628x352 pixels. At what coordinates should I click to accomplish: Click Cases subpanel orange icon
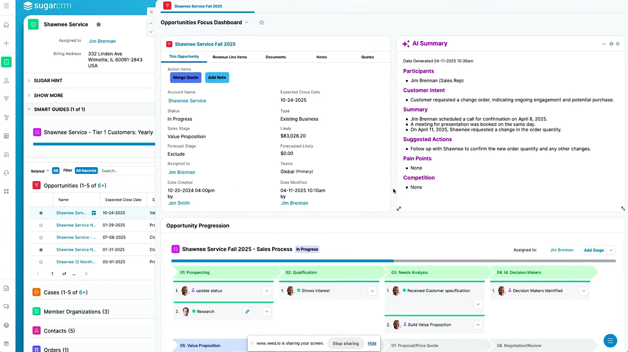click(x=36, y=292)
